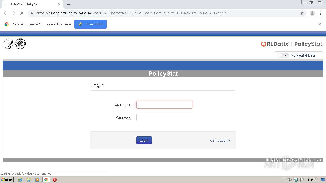Open the Chrome profile avatar menu

click(x=312, y=13)
